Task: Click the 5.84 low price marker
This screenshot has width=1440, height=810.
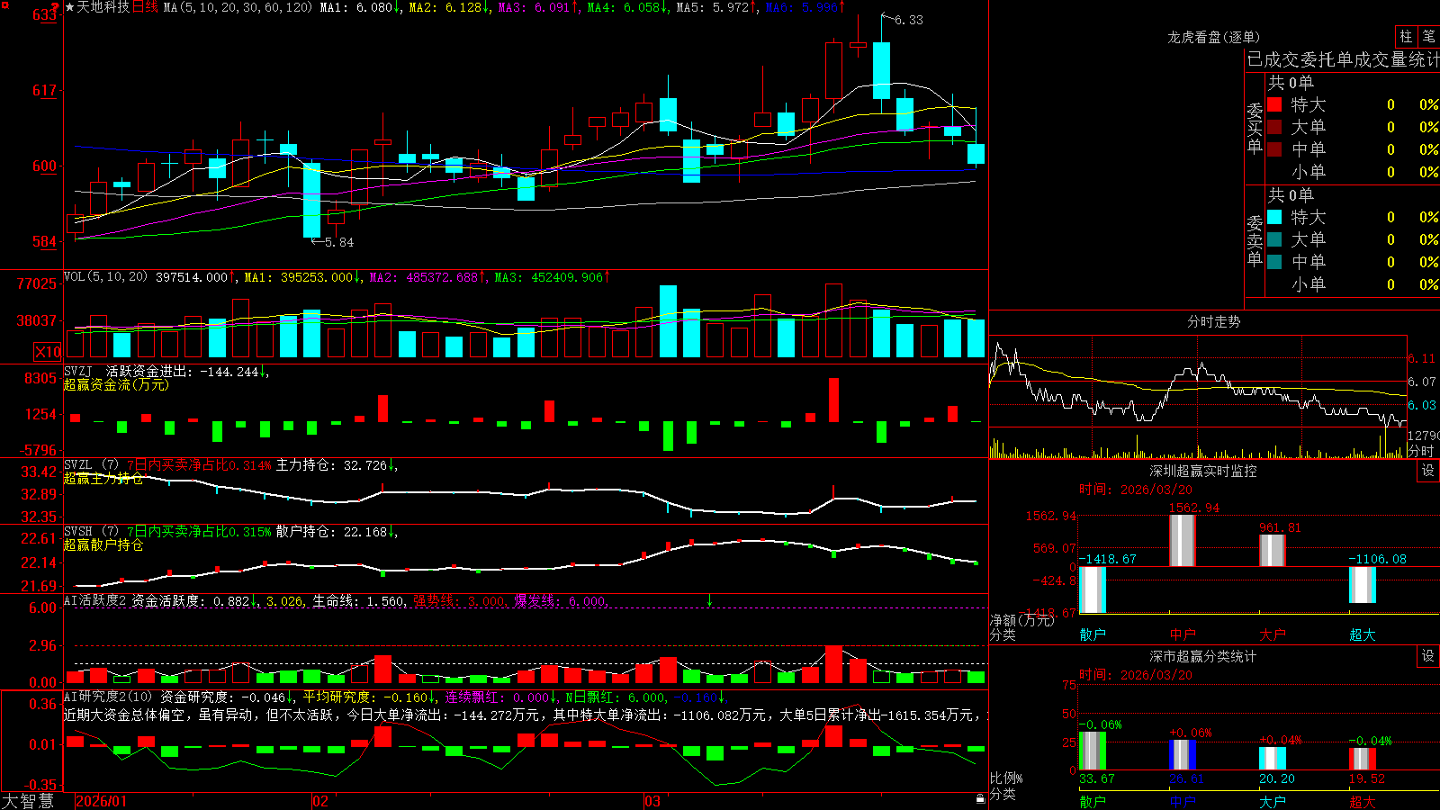Action: [x=339, y=242]
